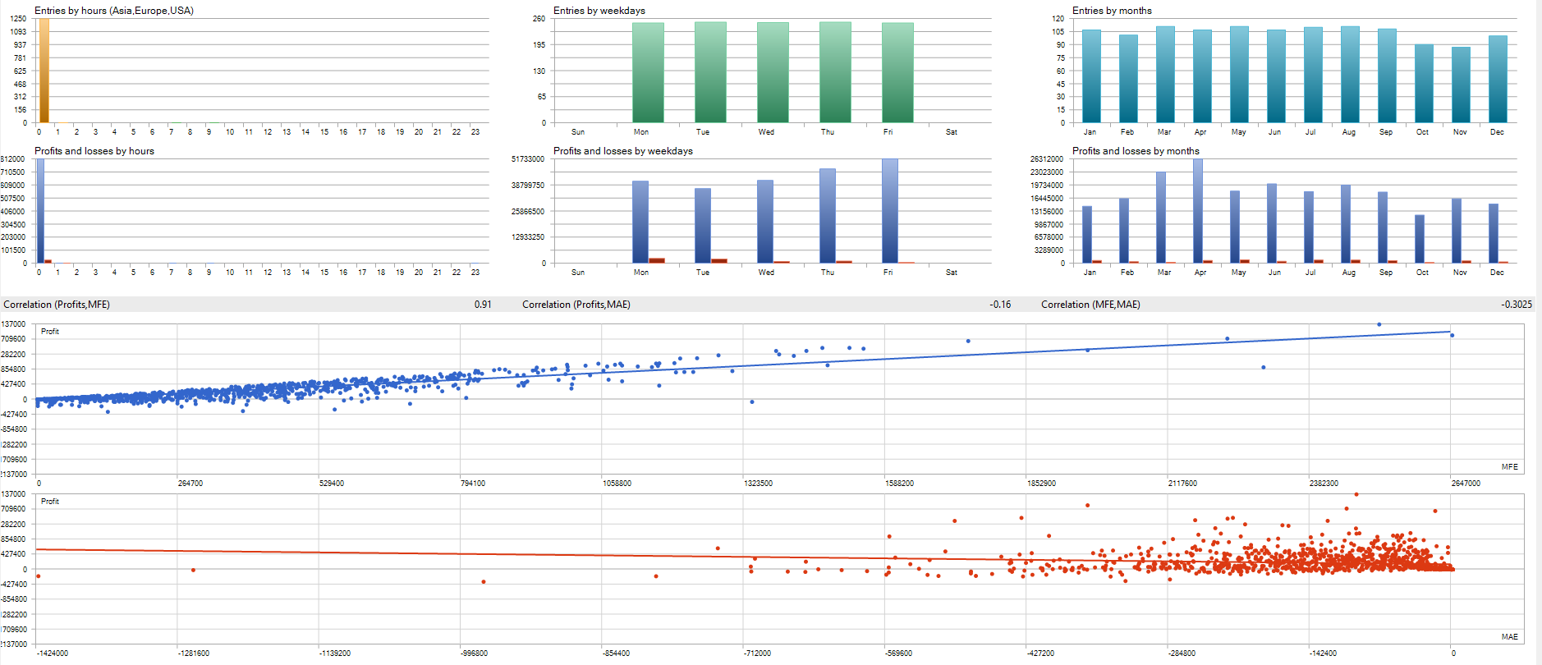The width and height of the screenshot is (1542, 665).
Task: Click the -1424000 MAE axis value
Action: coord(53,654)
